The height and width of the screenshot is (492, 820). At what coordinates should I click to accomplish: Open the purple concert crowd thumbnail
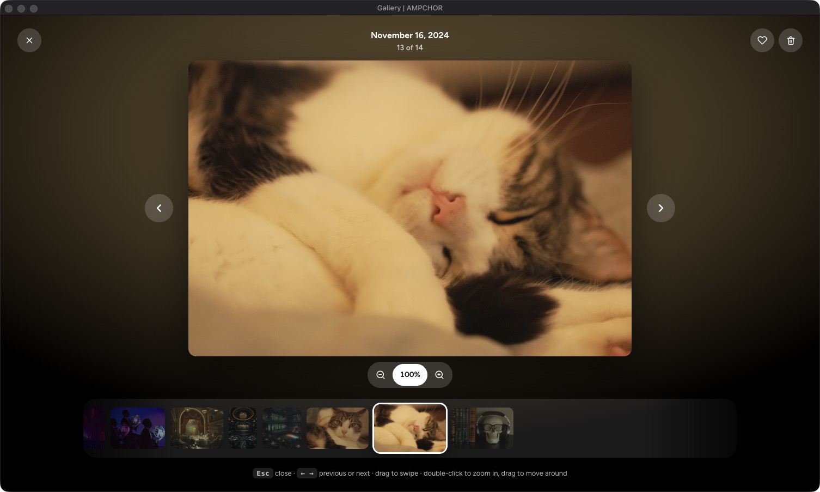click(x=138, y=428)
